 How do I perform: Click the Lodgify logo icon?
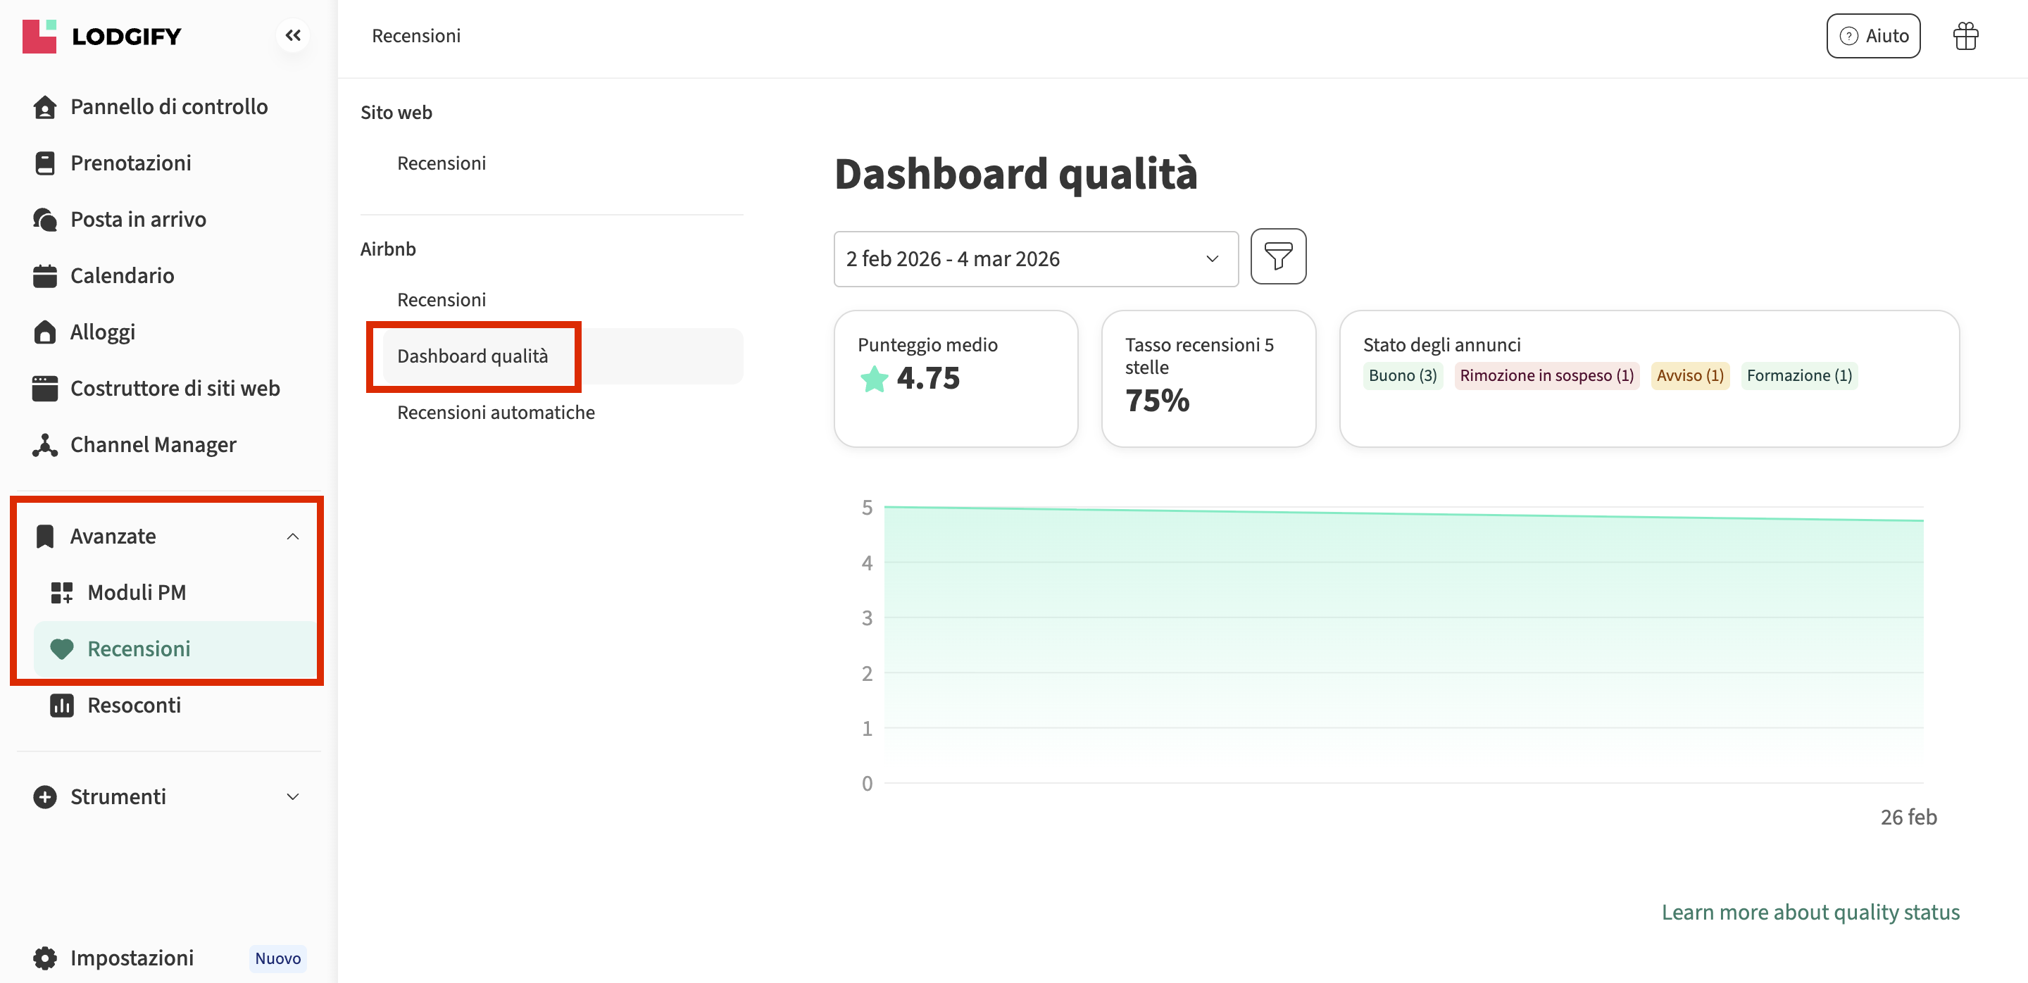[x=39, y=36]
